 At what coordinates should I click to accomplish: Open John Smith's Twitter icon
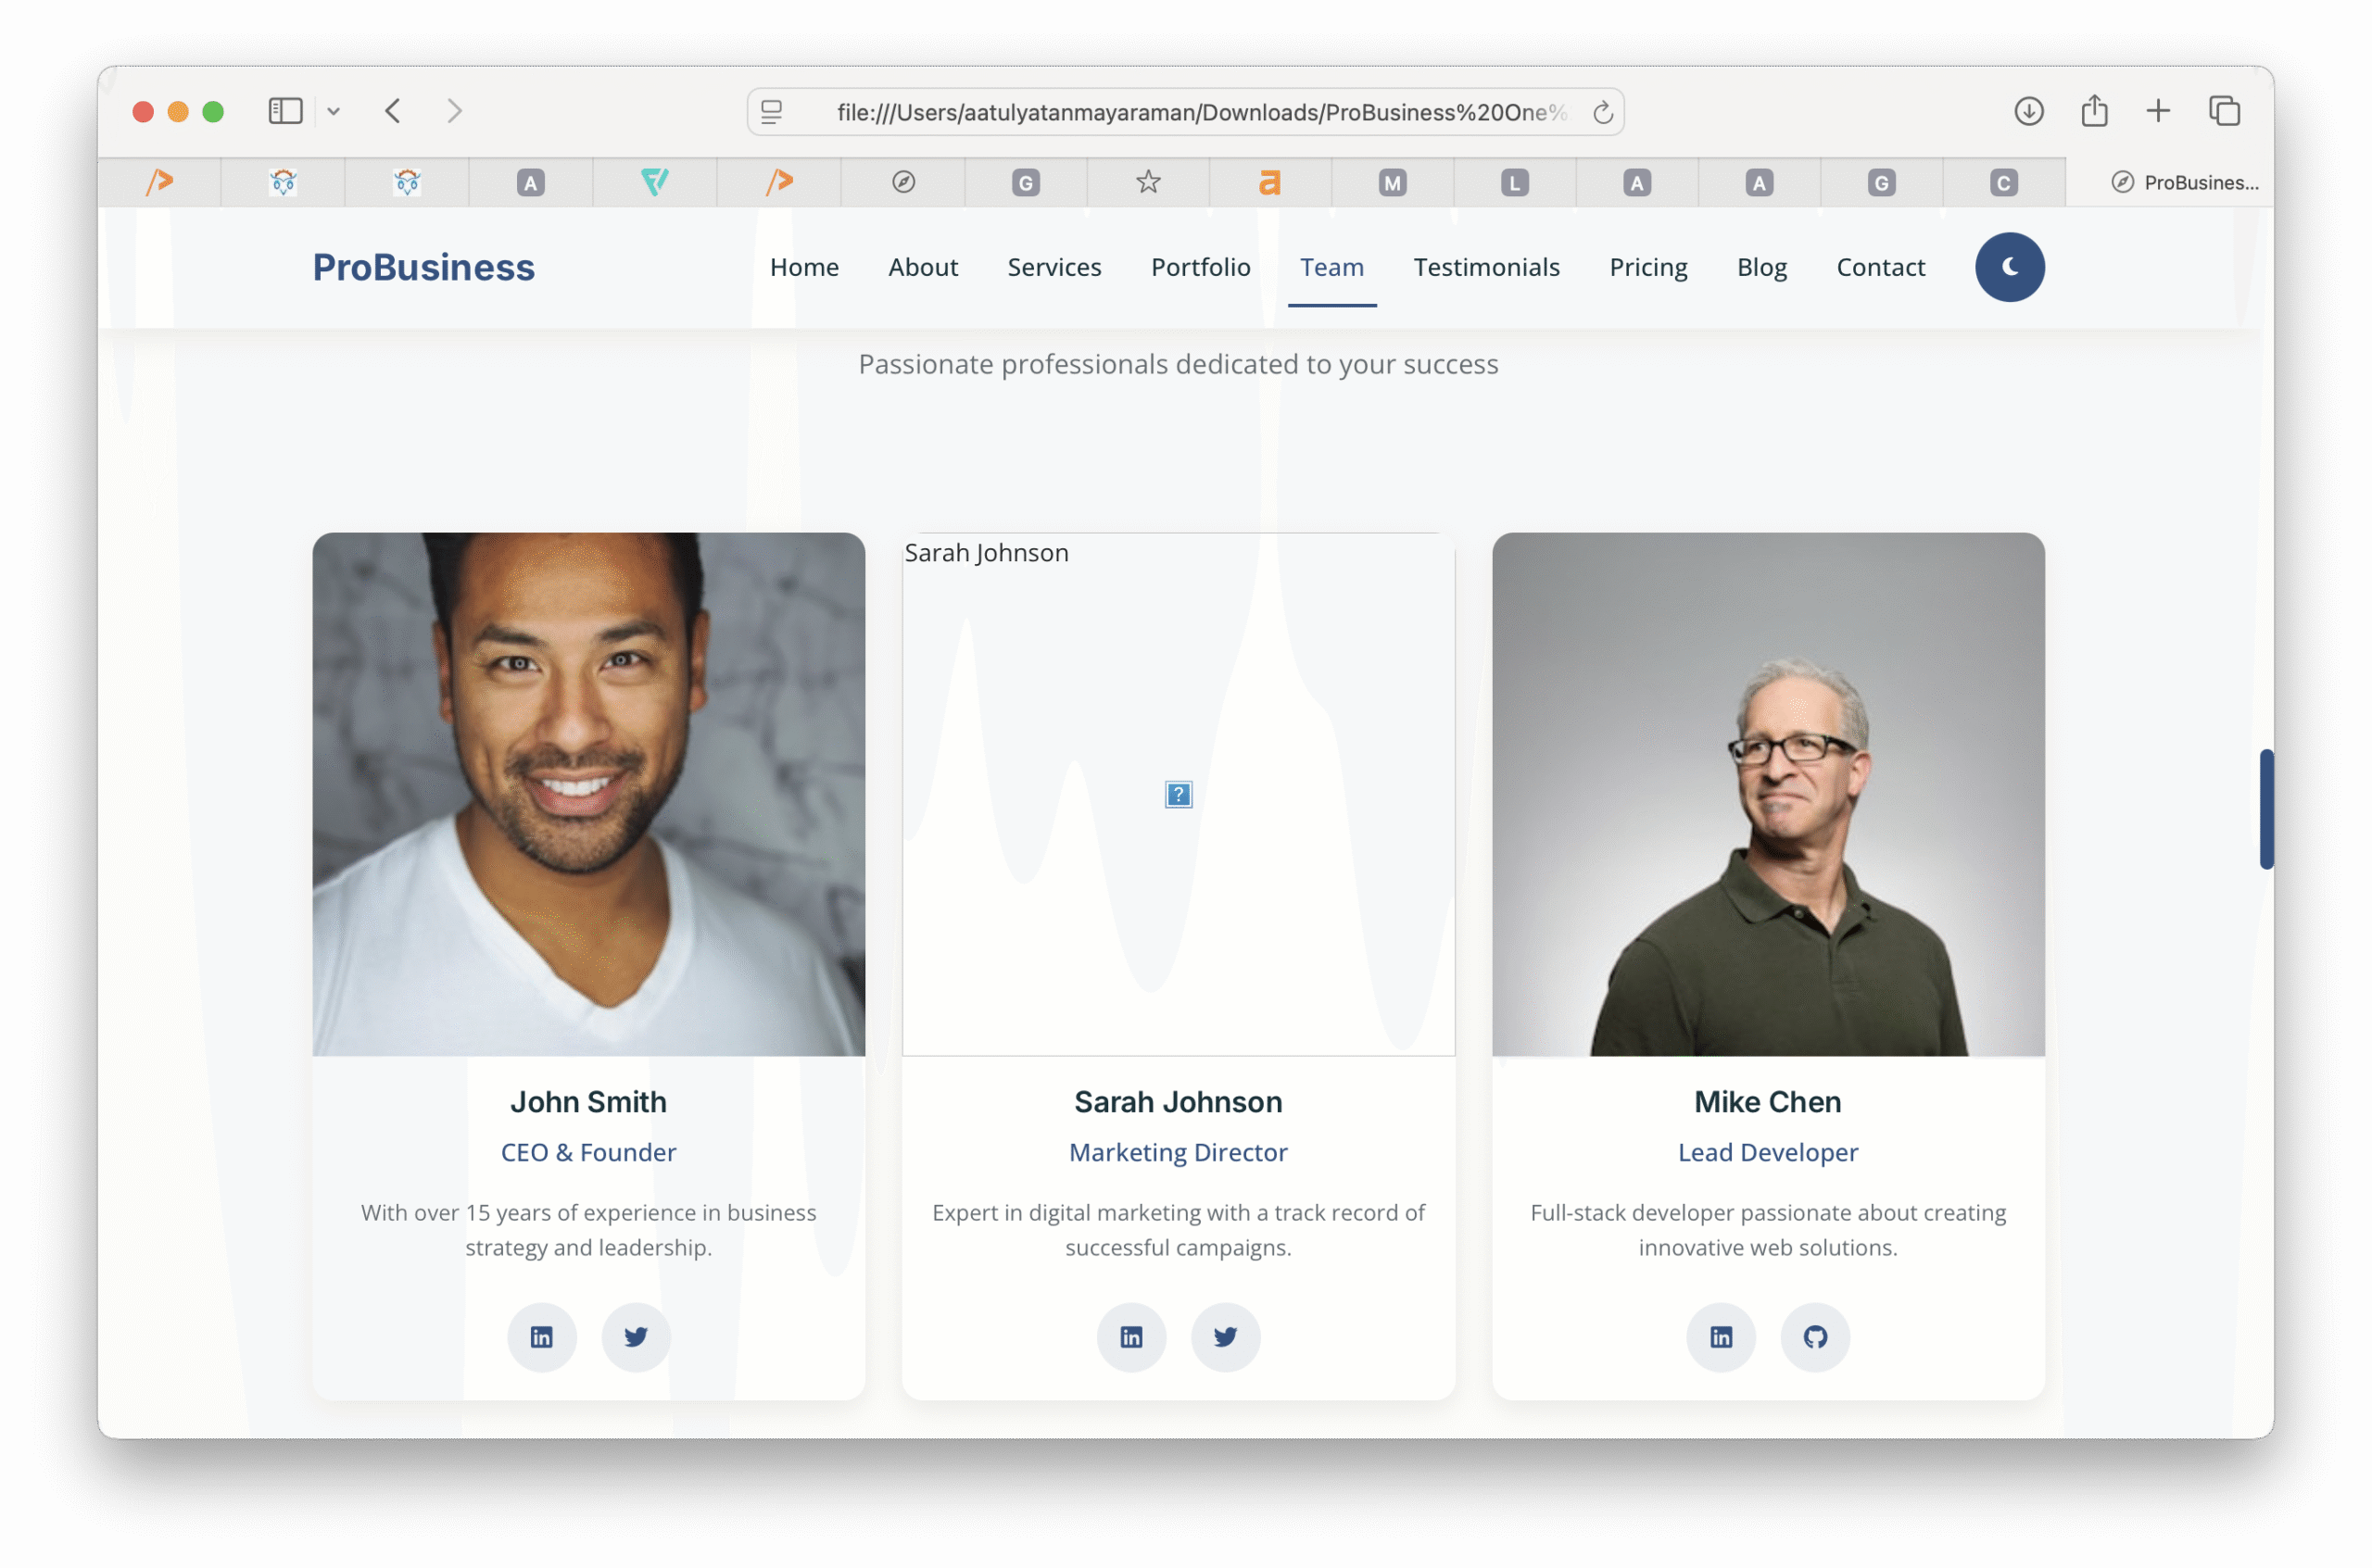[x=636, y=1337]
